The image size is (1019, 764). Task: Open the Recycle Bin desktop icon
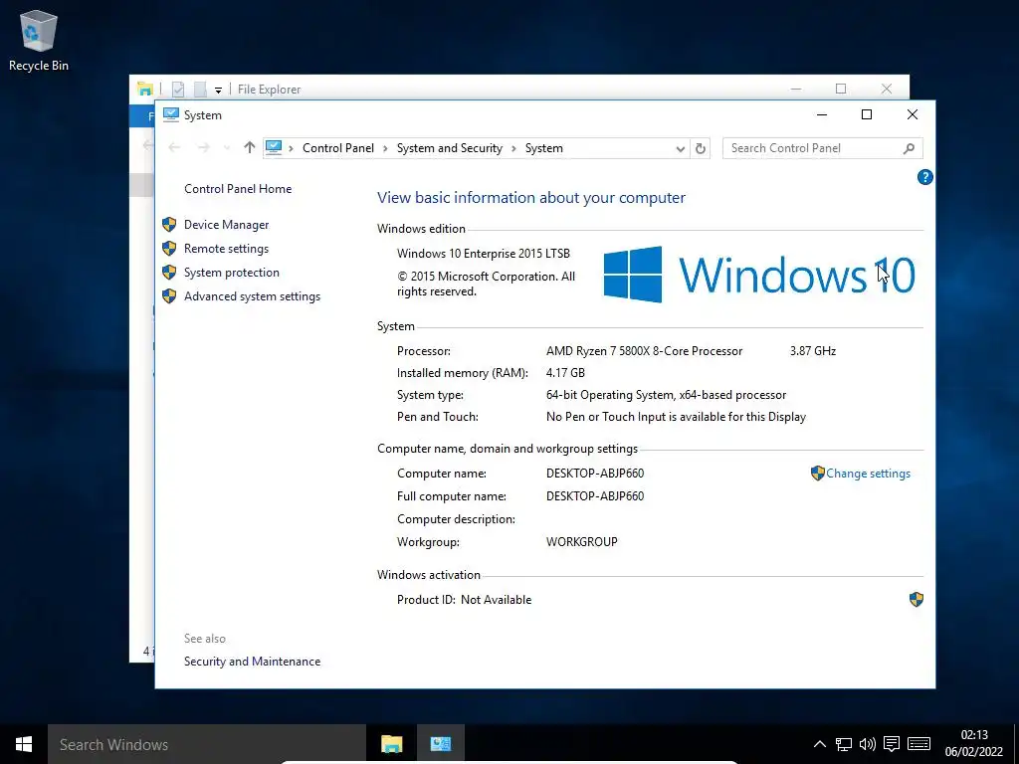[x=39, y=40]
